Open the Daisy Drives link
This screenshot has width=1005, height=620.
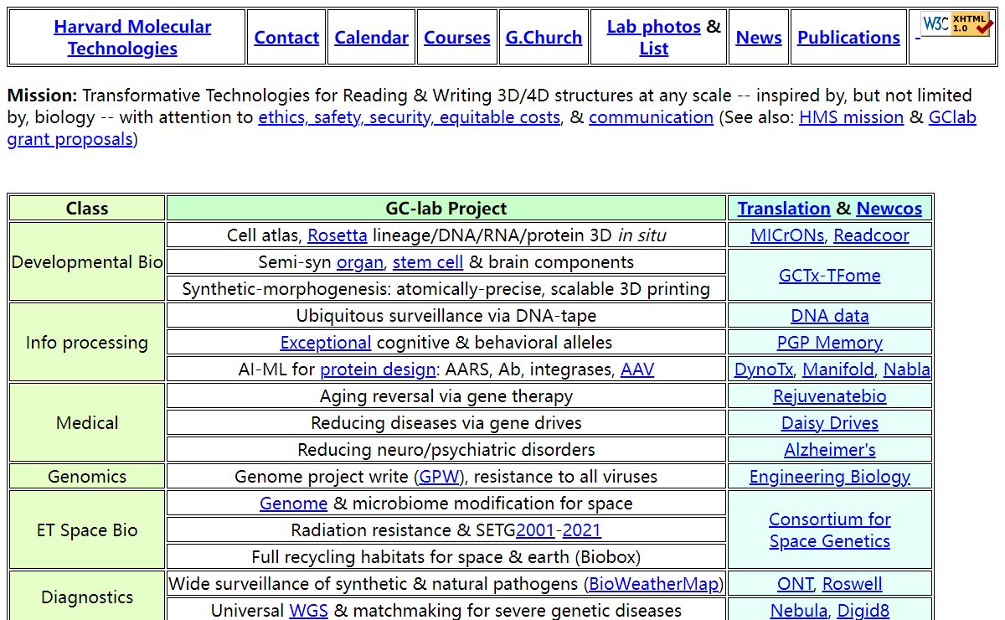pos(830,423)
